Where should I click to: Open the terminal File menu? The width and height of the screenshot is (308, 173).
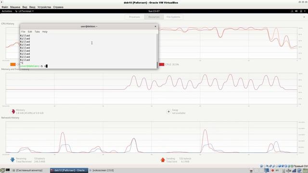click(23, 32)
